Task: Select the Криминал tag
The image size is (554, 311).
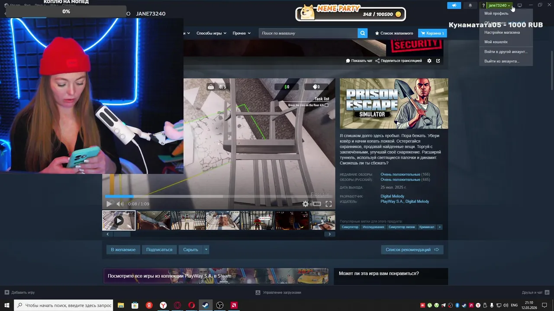Action: click(427, 227)
